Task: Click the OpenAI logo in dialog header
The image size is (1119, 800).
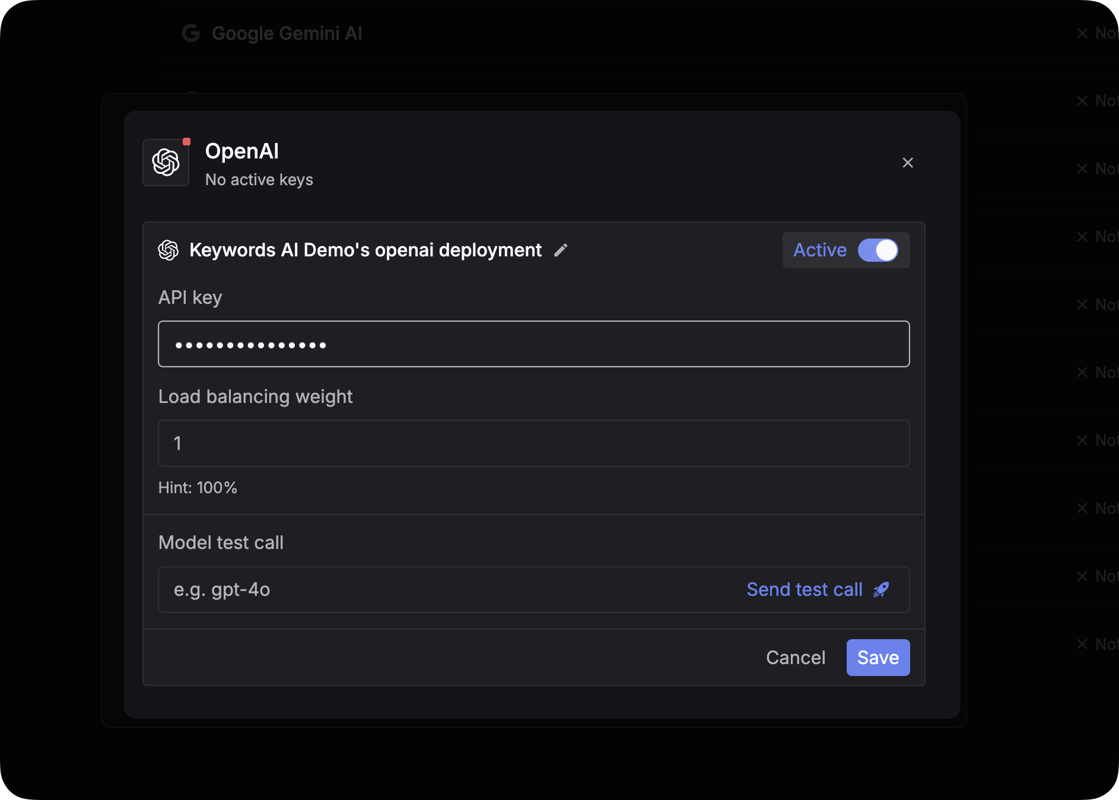Action: pyautogui.click(x=166, y=163)
